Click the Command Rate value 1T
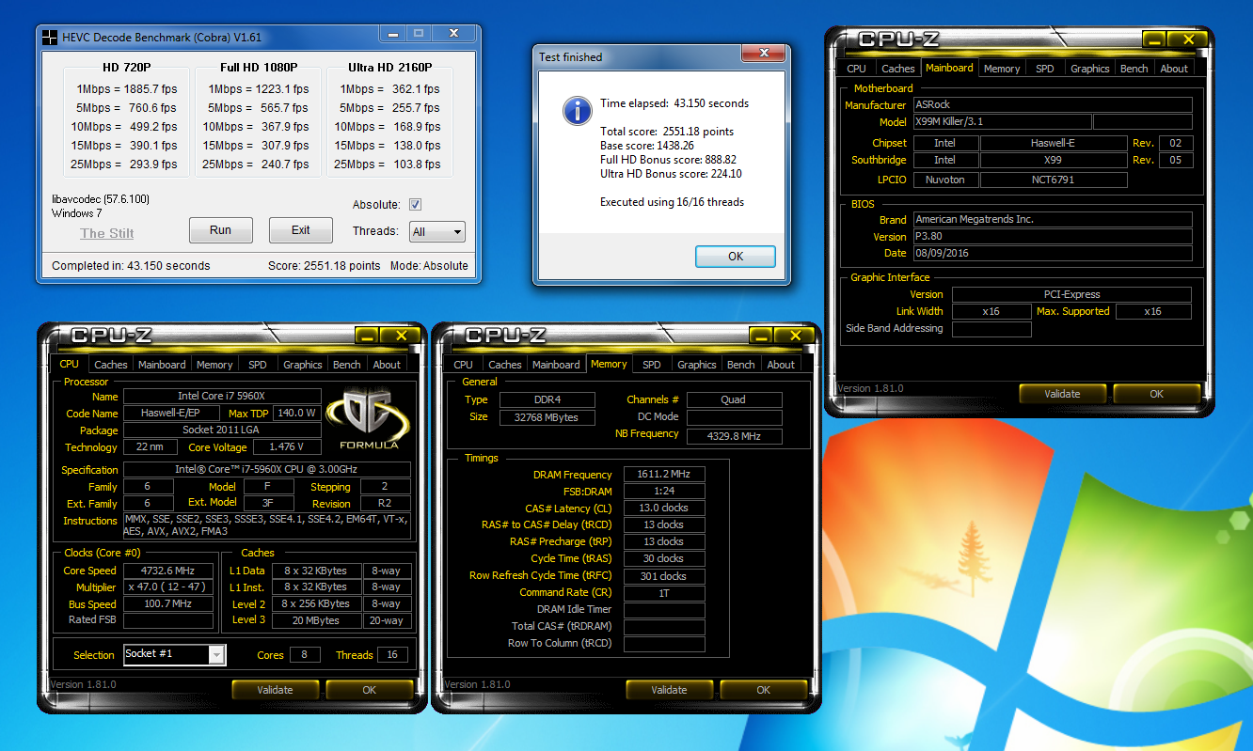The width and height of the screenshot is (1253, 751). click(664, 593)
